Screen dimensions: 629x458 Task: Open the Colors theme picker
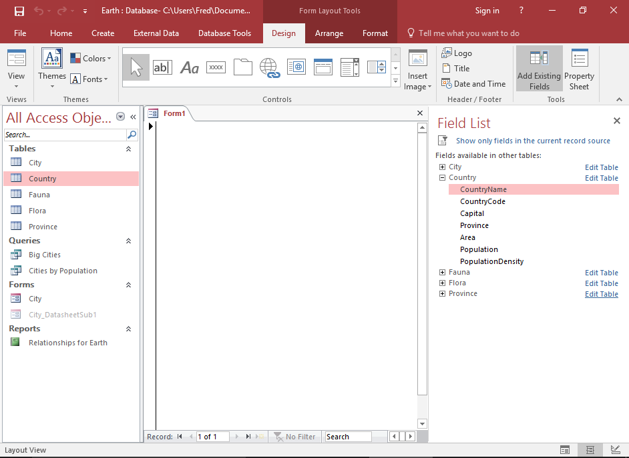(90, 58)
